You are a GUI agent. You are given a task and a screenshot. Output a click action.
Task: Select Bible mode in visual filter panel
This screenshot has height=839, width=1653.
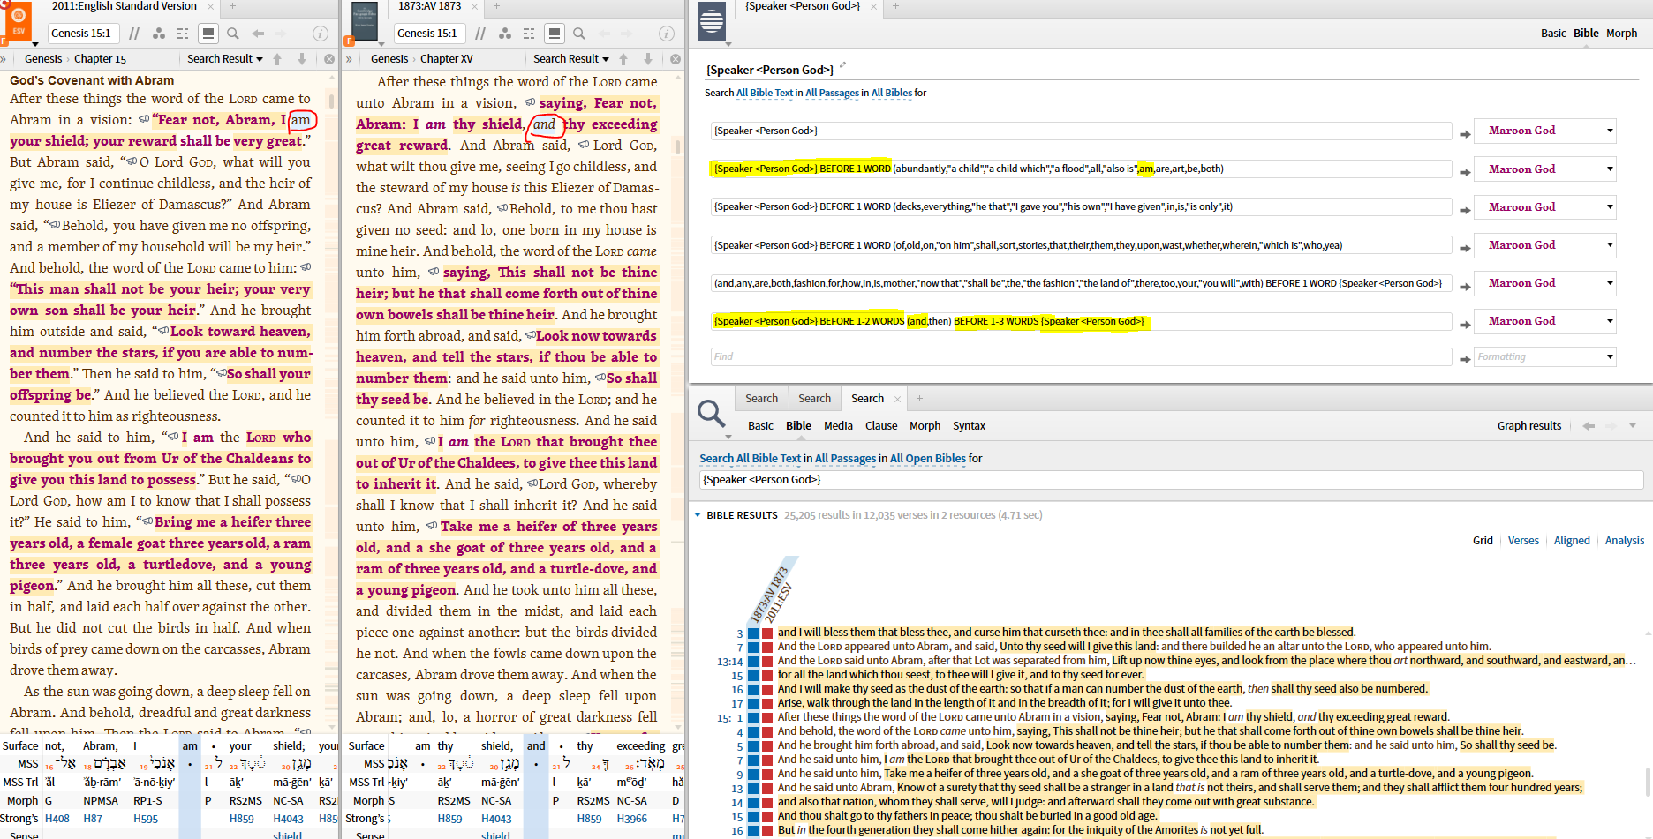pos(1586,34)
